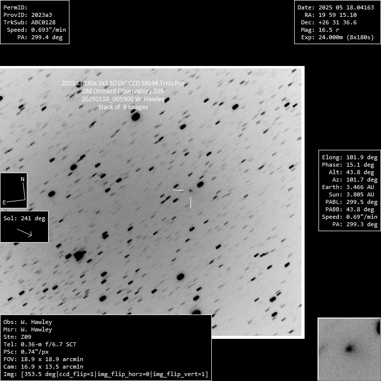Click the 'Sun: 3.805 AU' entry
Screen dimensions: 381x381
point(351,194)
